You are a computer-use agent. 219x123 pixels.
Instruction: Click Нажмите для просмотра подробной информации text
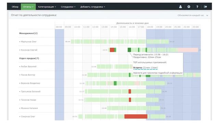[x=158, y=73]
